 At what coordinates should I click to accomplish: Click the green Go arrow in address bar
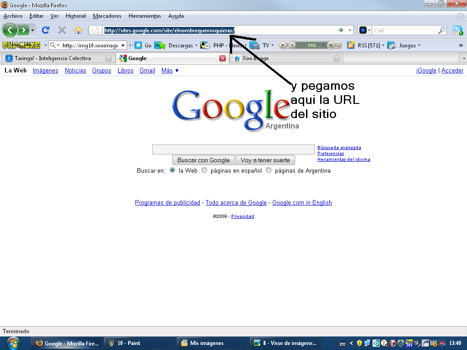click(x=341, y=30)
